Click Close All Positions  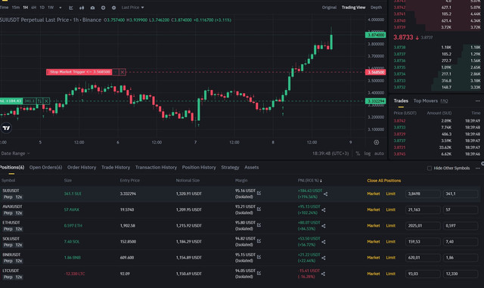point(384,181)
